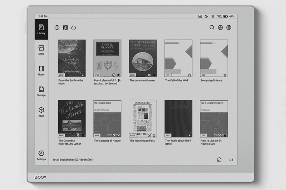Click checkmark badge on How to Live on 24 Hours

pyautogui.click(x=220, y=135)
